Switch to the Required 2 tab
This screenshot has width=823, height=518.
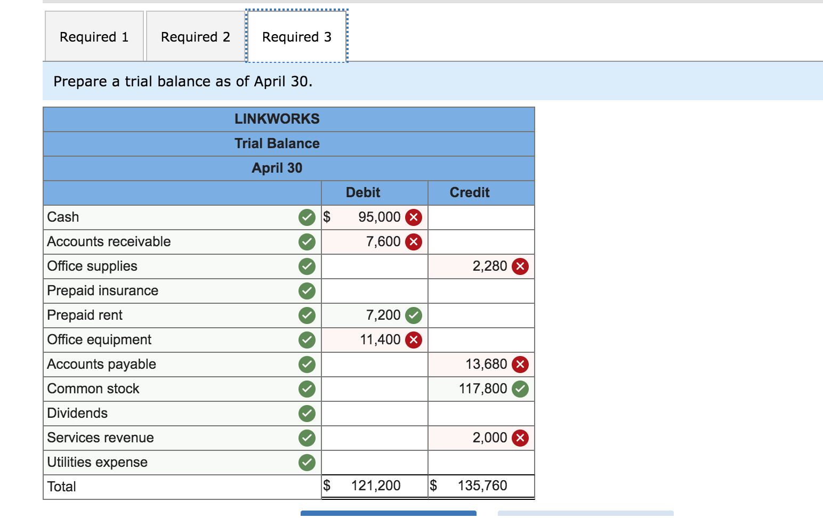click(196, 36)
